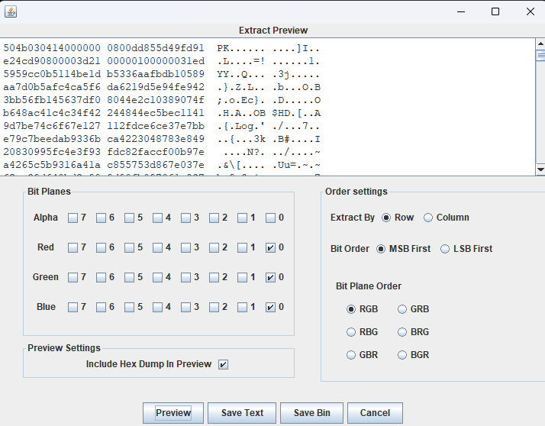Check the Alpha bit plane 7 checkbox
545x426 pixels.
[73, 218]
